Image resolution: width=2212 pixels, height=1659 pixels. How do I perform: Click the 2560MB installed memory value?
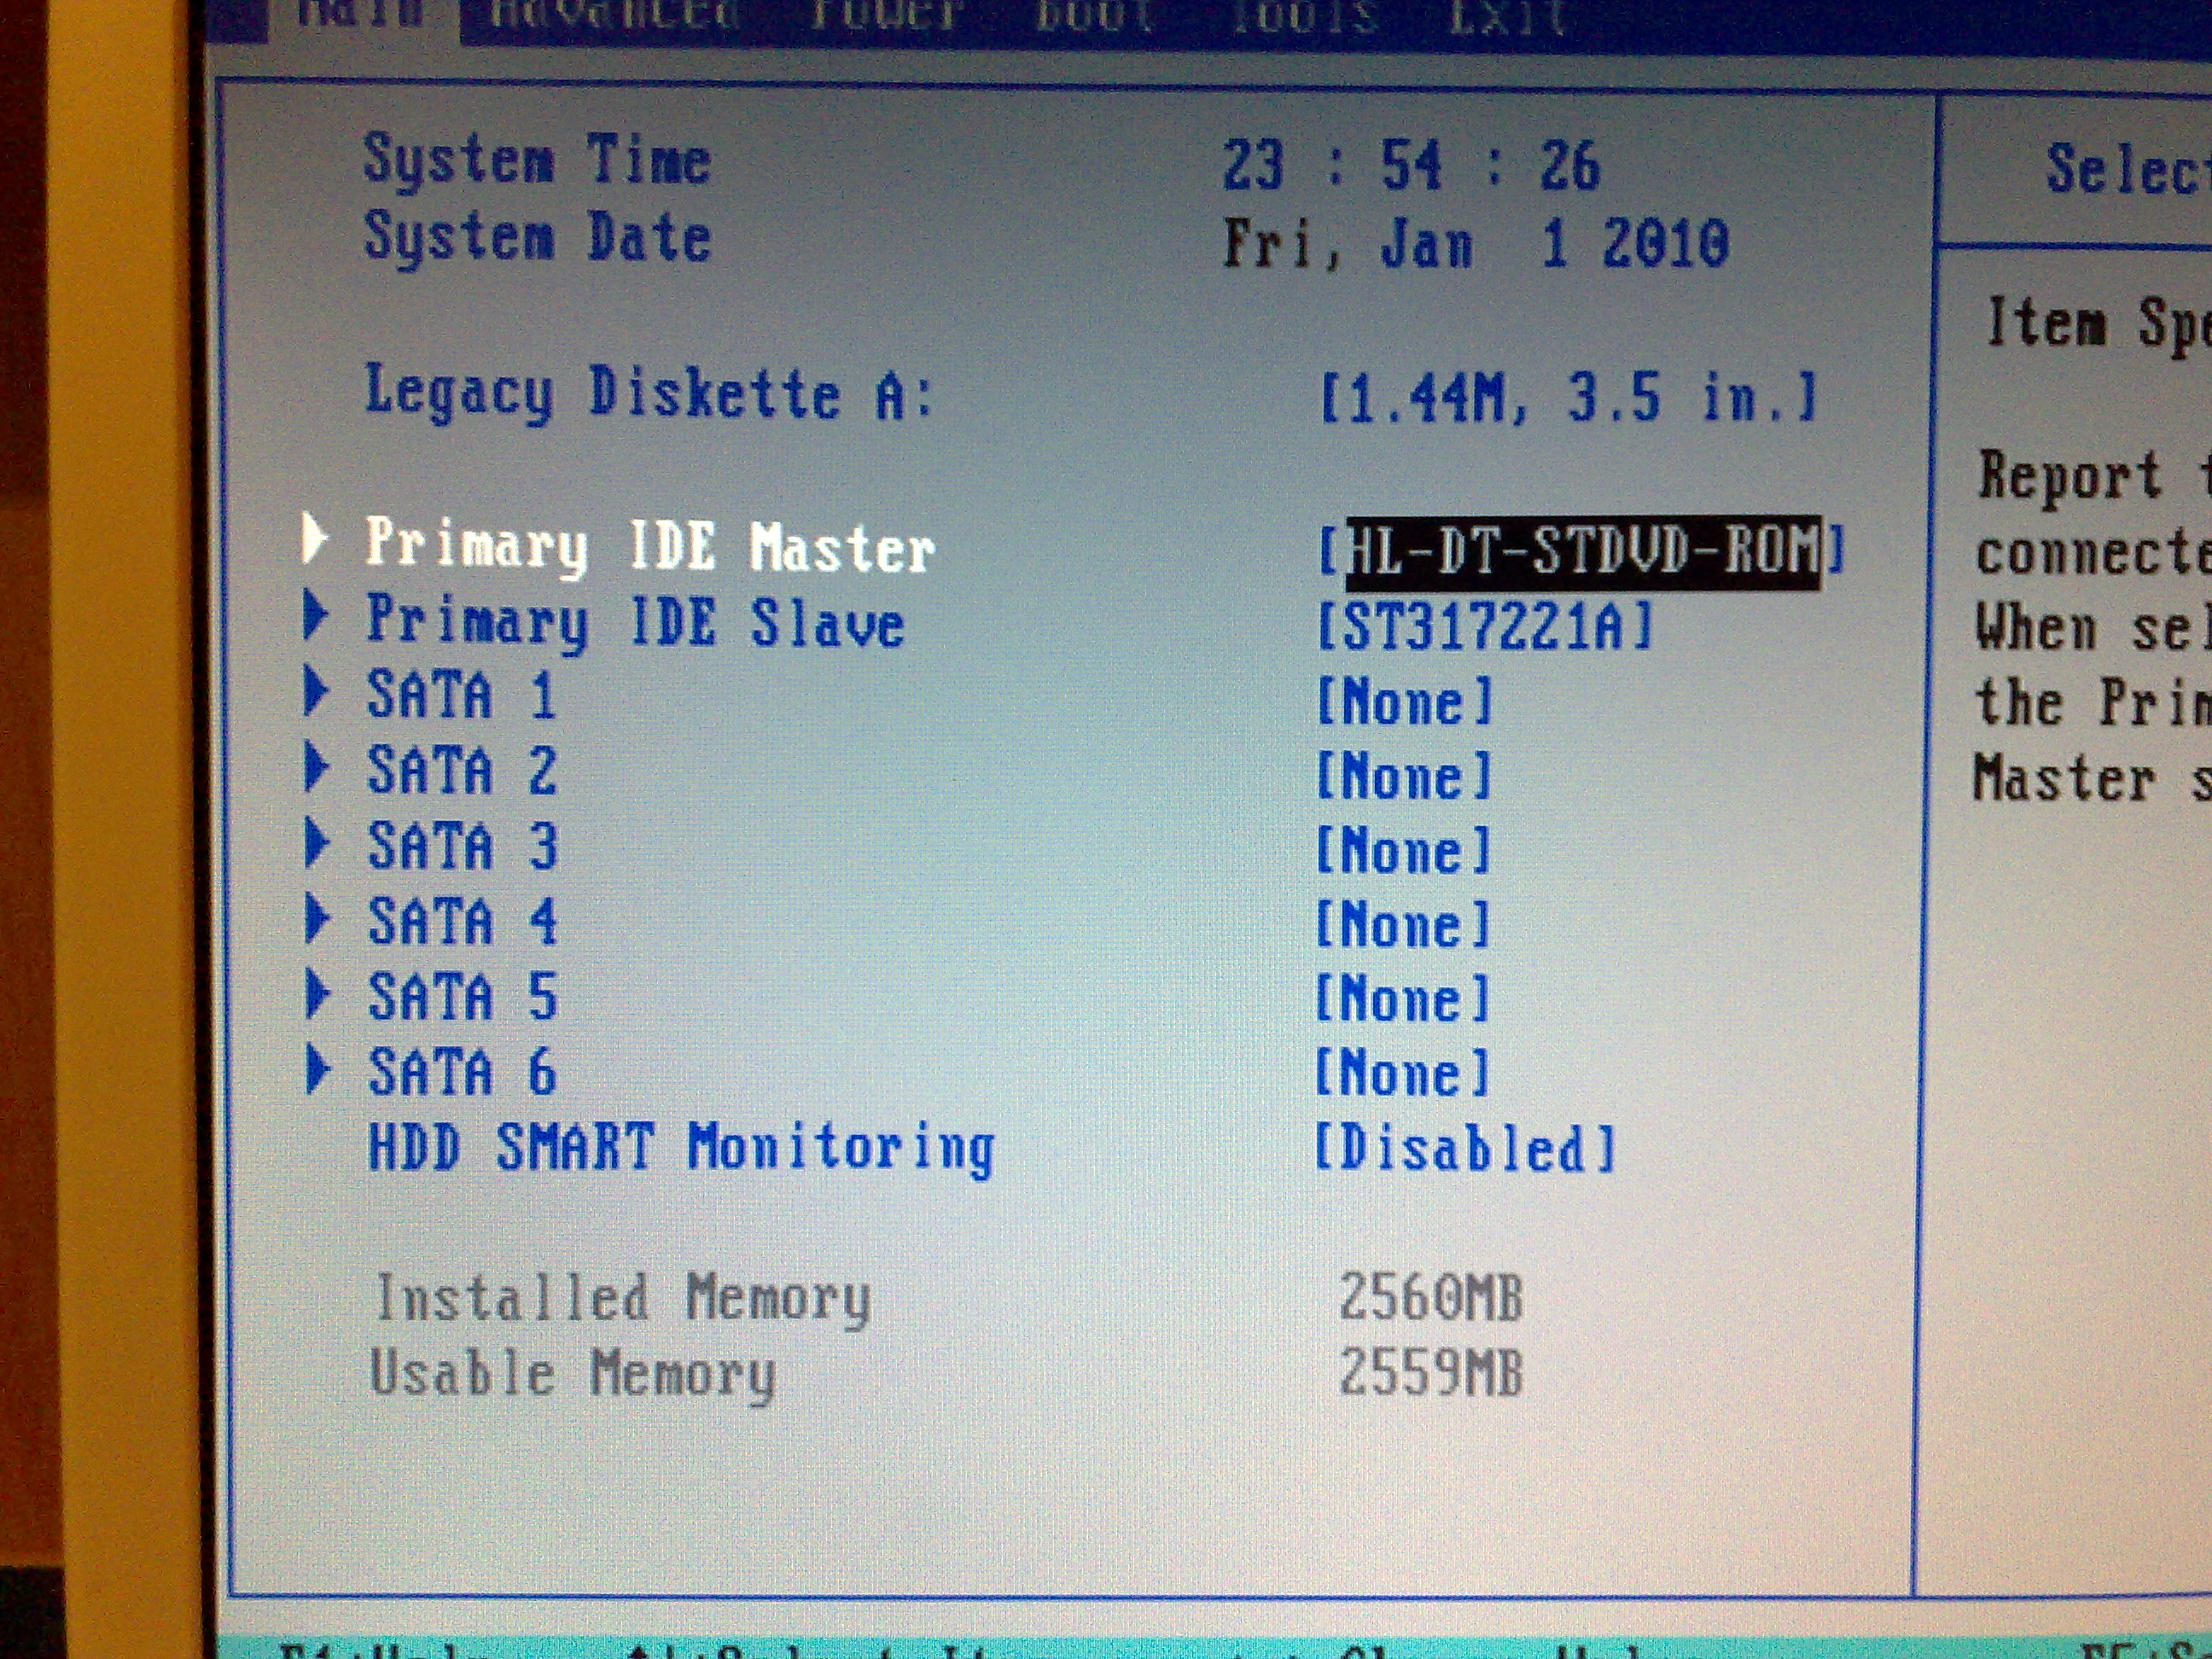(1431, 1297)
